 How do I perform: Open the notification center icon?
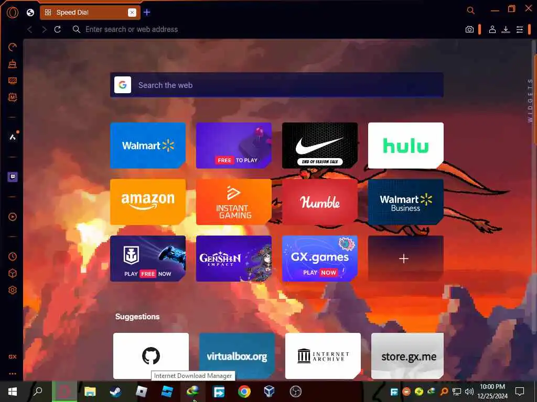[520, 391]
